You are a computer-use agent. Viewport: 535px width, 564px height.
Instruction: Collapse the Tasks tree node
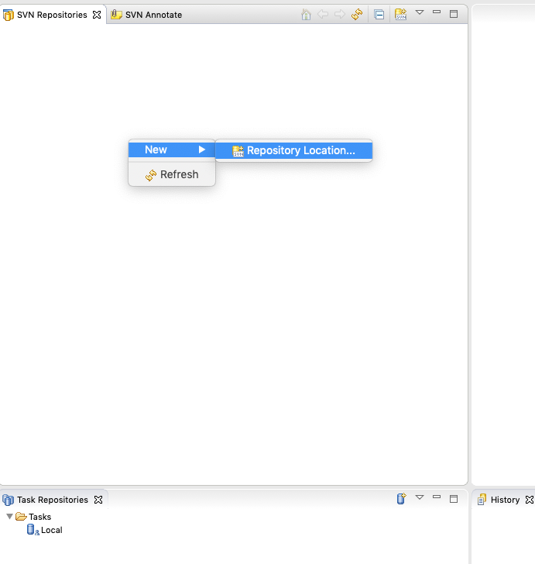10,517
